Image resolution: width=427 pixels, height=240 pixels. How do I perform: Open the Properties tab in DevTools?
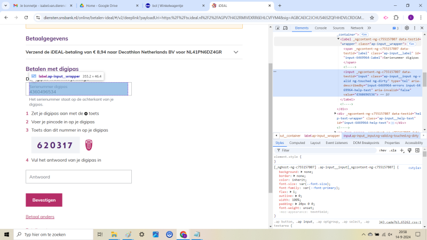click(392, 143)
